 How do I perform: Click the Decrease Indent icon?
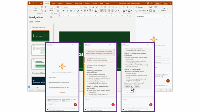point(113,7)
